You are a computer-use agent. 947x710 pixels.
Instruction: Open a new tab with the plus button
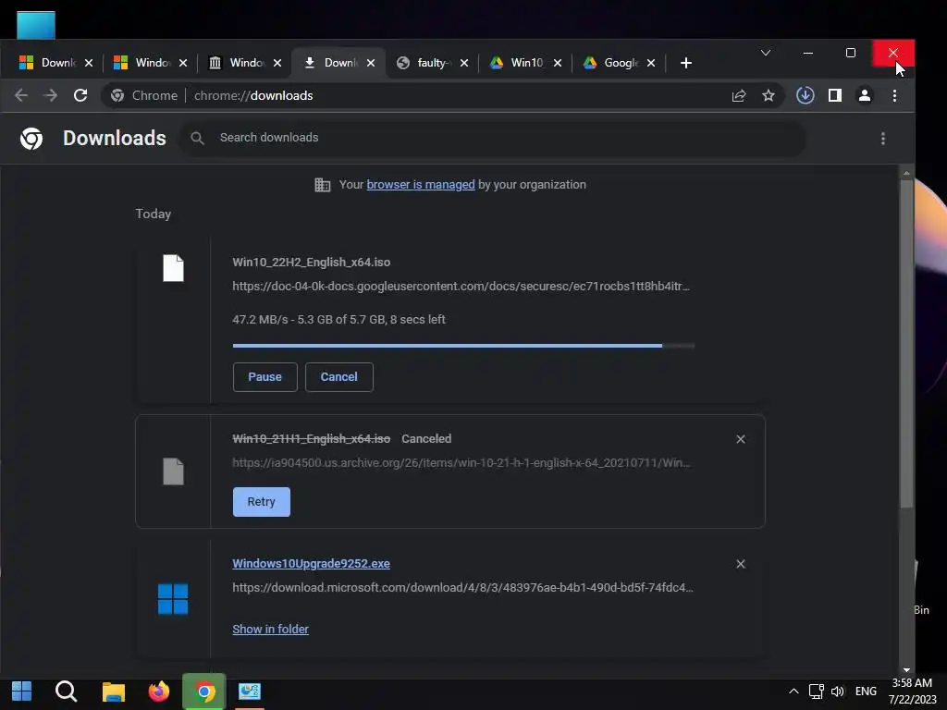coord(685,63)
